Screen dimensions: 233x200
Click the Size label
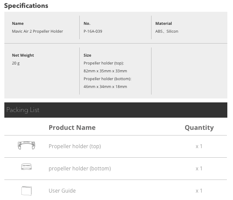pos(88,55)
